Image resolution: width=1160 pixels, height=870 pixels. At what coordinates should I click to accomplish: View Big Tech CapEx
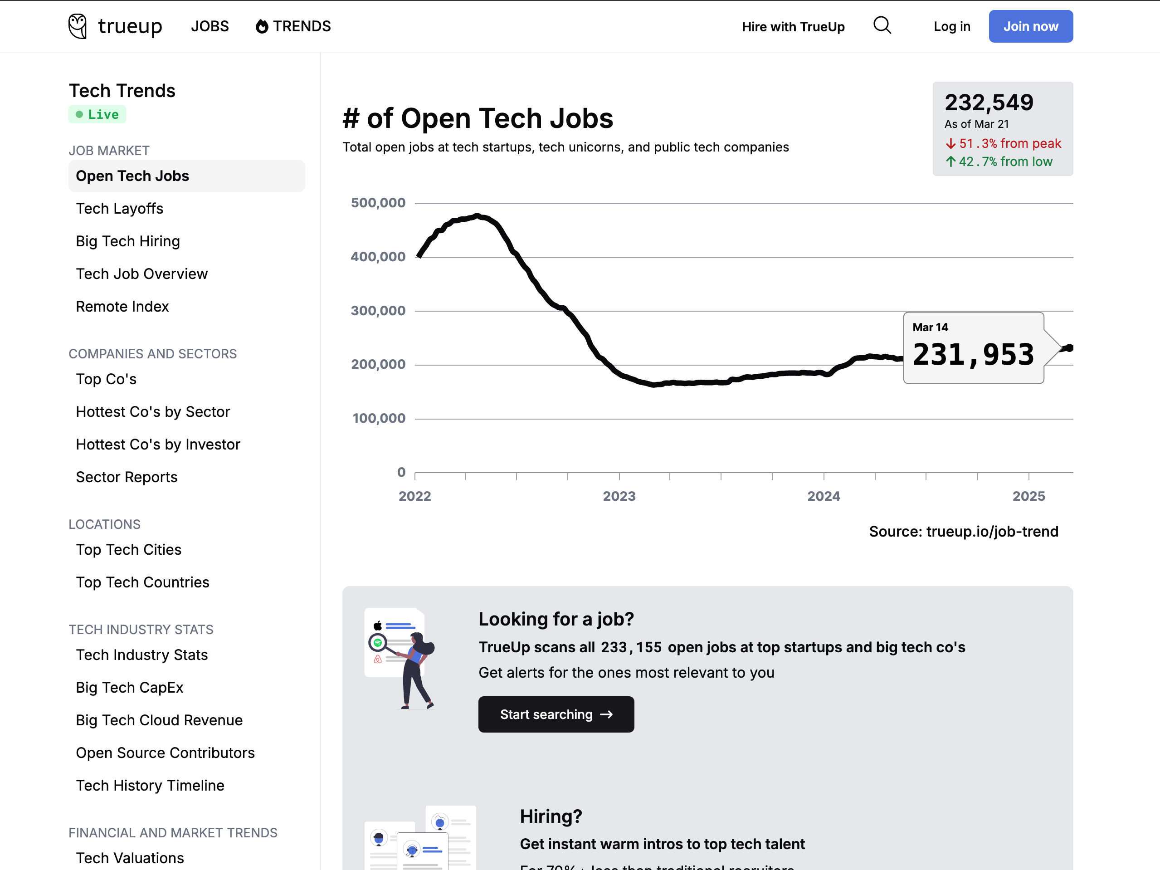tap(130, 688)
